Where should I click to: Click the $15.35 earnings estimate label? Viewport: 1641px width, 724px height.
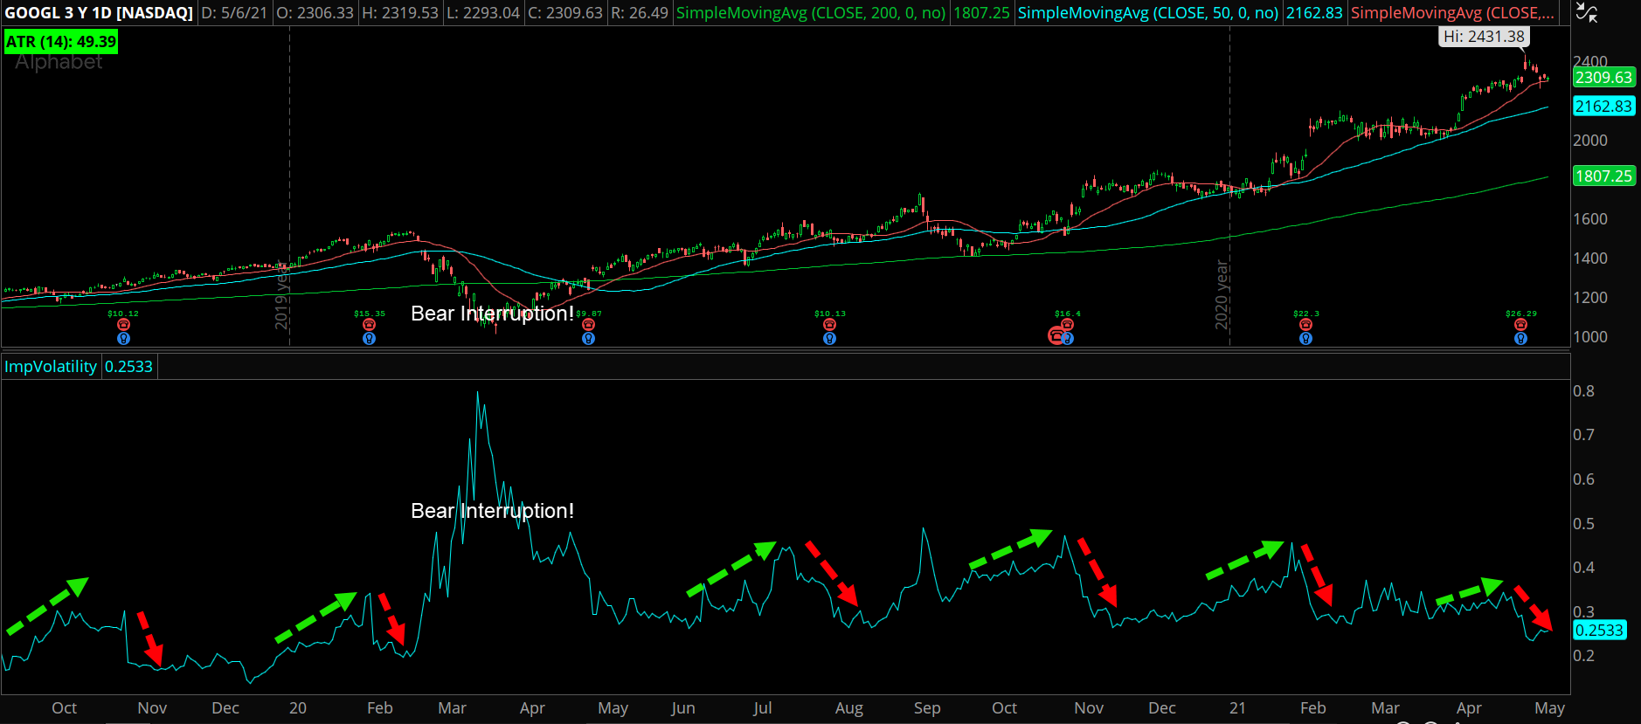tap(370, 314)
